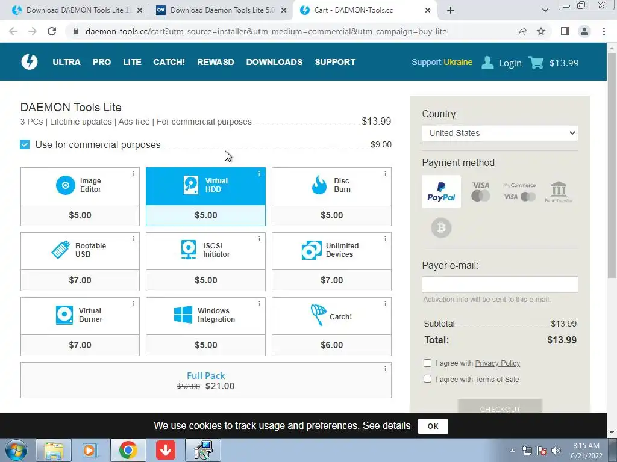Open the SUPPORT menu item
The image size is (617, 462).
point(335,62)
